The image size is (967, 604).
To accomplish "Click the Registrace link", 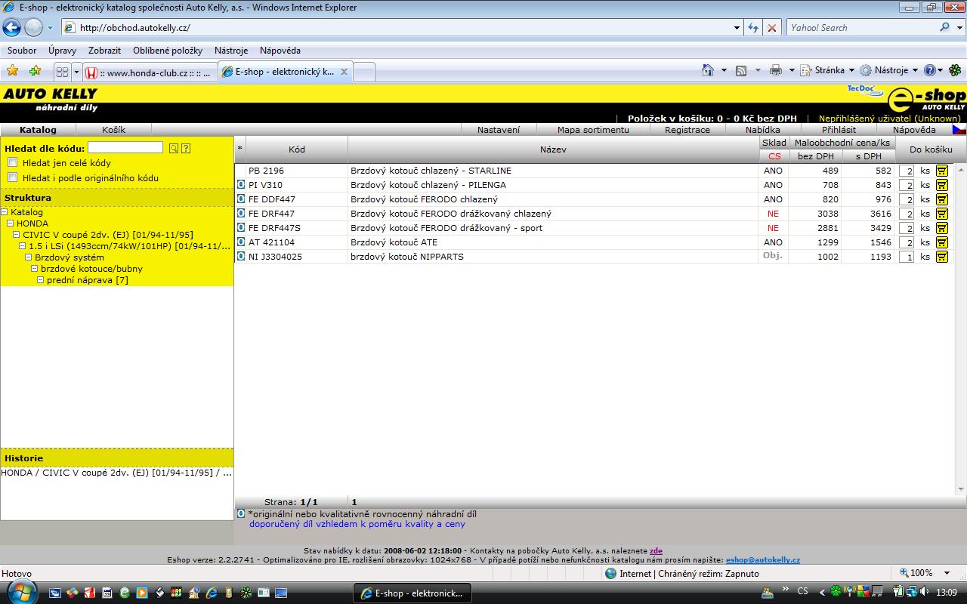I will (687, 130).
